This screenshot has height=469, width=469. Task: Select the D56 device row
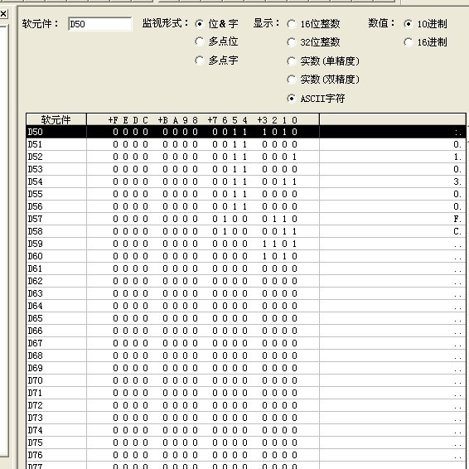[246, 206]
